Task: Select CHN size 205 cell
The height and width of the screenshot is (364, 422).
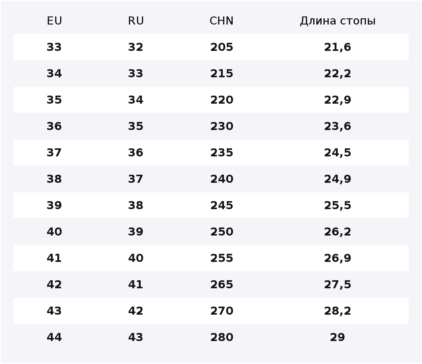Action: coord(222,47)
